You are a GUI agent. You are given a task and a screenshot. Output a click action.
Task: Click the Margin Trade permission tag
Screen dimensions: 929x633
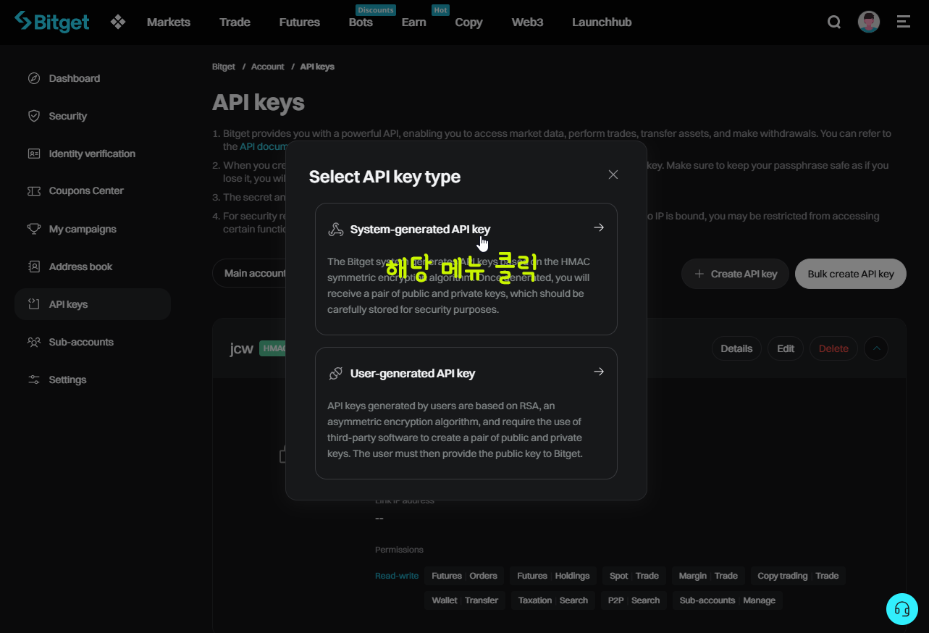pyautogui.click(x=708, y=576)
